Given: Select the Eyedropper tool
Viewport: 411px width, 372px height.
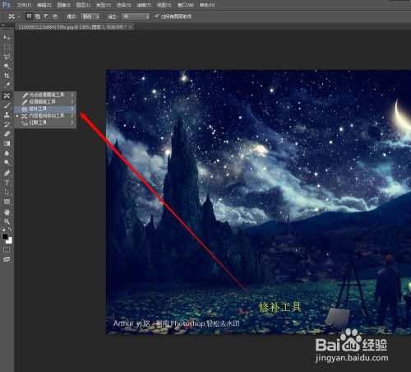Looking at the screenshot, I should pyautogui.click(x=7, y=86).
